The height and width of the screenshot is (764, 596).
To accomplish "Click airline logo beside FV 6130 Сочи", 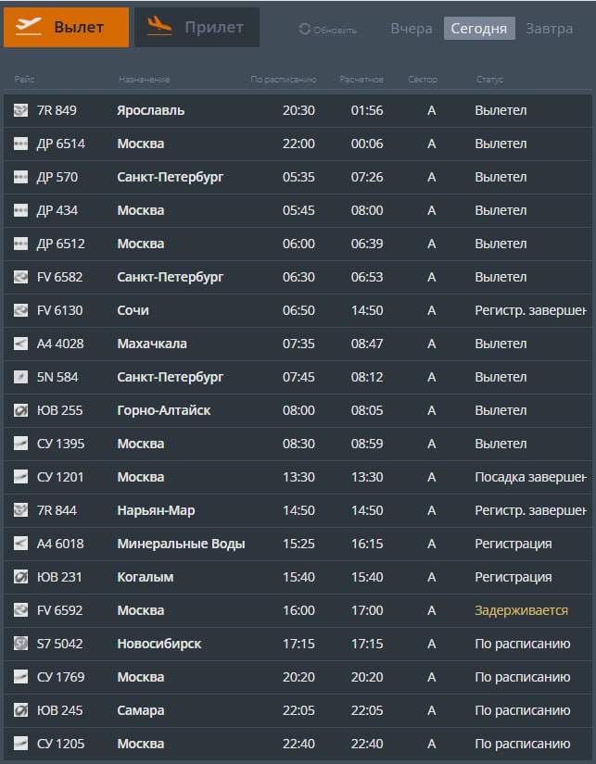I will 20,311.
